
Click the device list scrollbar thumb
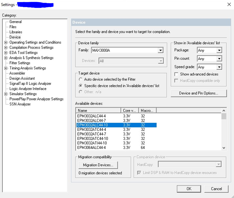[224, 116]
